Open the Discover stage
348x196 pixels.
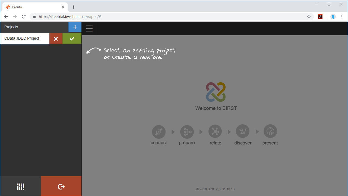(x=243, y=131)
